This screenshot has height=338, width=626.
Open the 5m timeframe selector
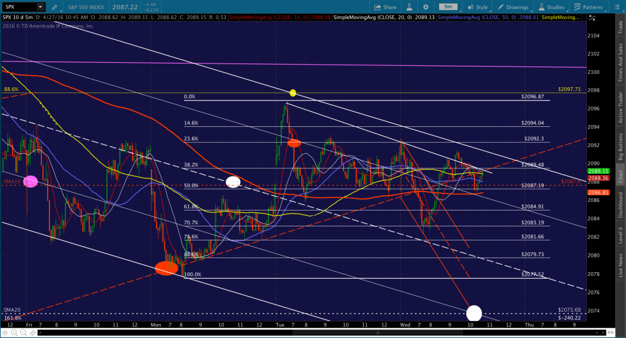point(448,7)
